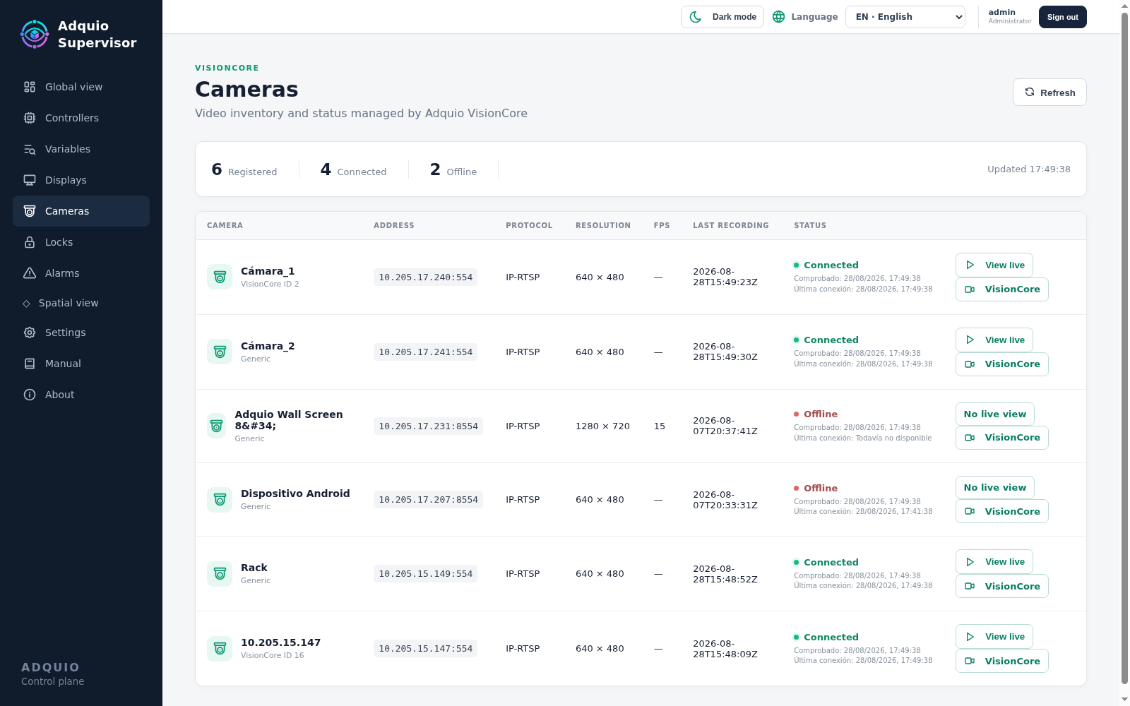Click the Displays monitor icon
The image size is (1130, 706).
(30, 180)
